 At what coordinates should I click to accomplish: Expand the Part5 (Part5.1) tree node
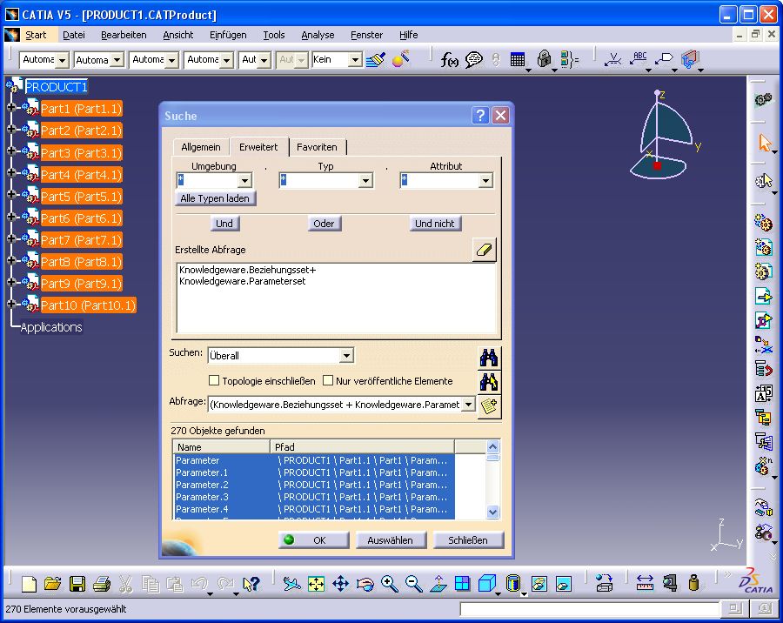pos(11,195)
